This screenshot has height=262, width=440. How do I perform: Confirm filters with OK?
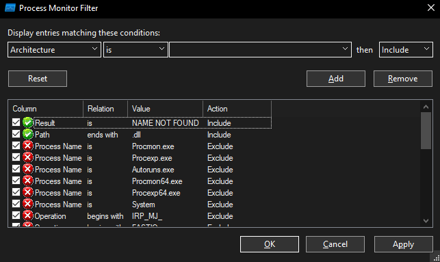pyautogui.click(x=270, y=244)
